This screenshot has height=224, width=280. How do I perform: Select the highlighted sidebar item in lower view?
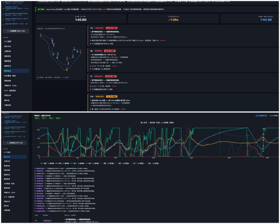[15, 157]
